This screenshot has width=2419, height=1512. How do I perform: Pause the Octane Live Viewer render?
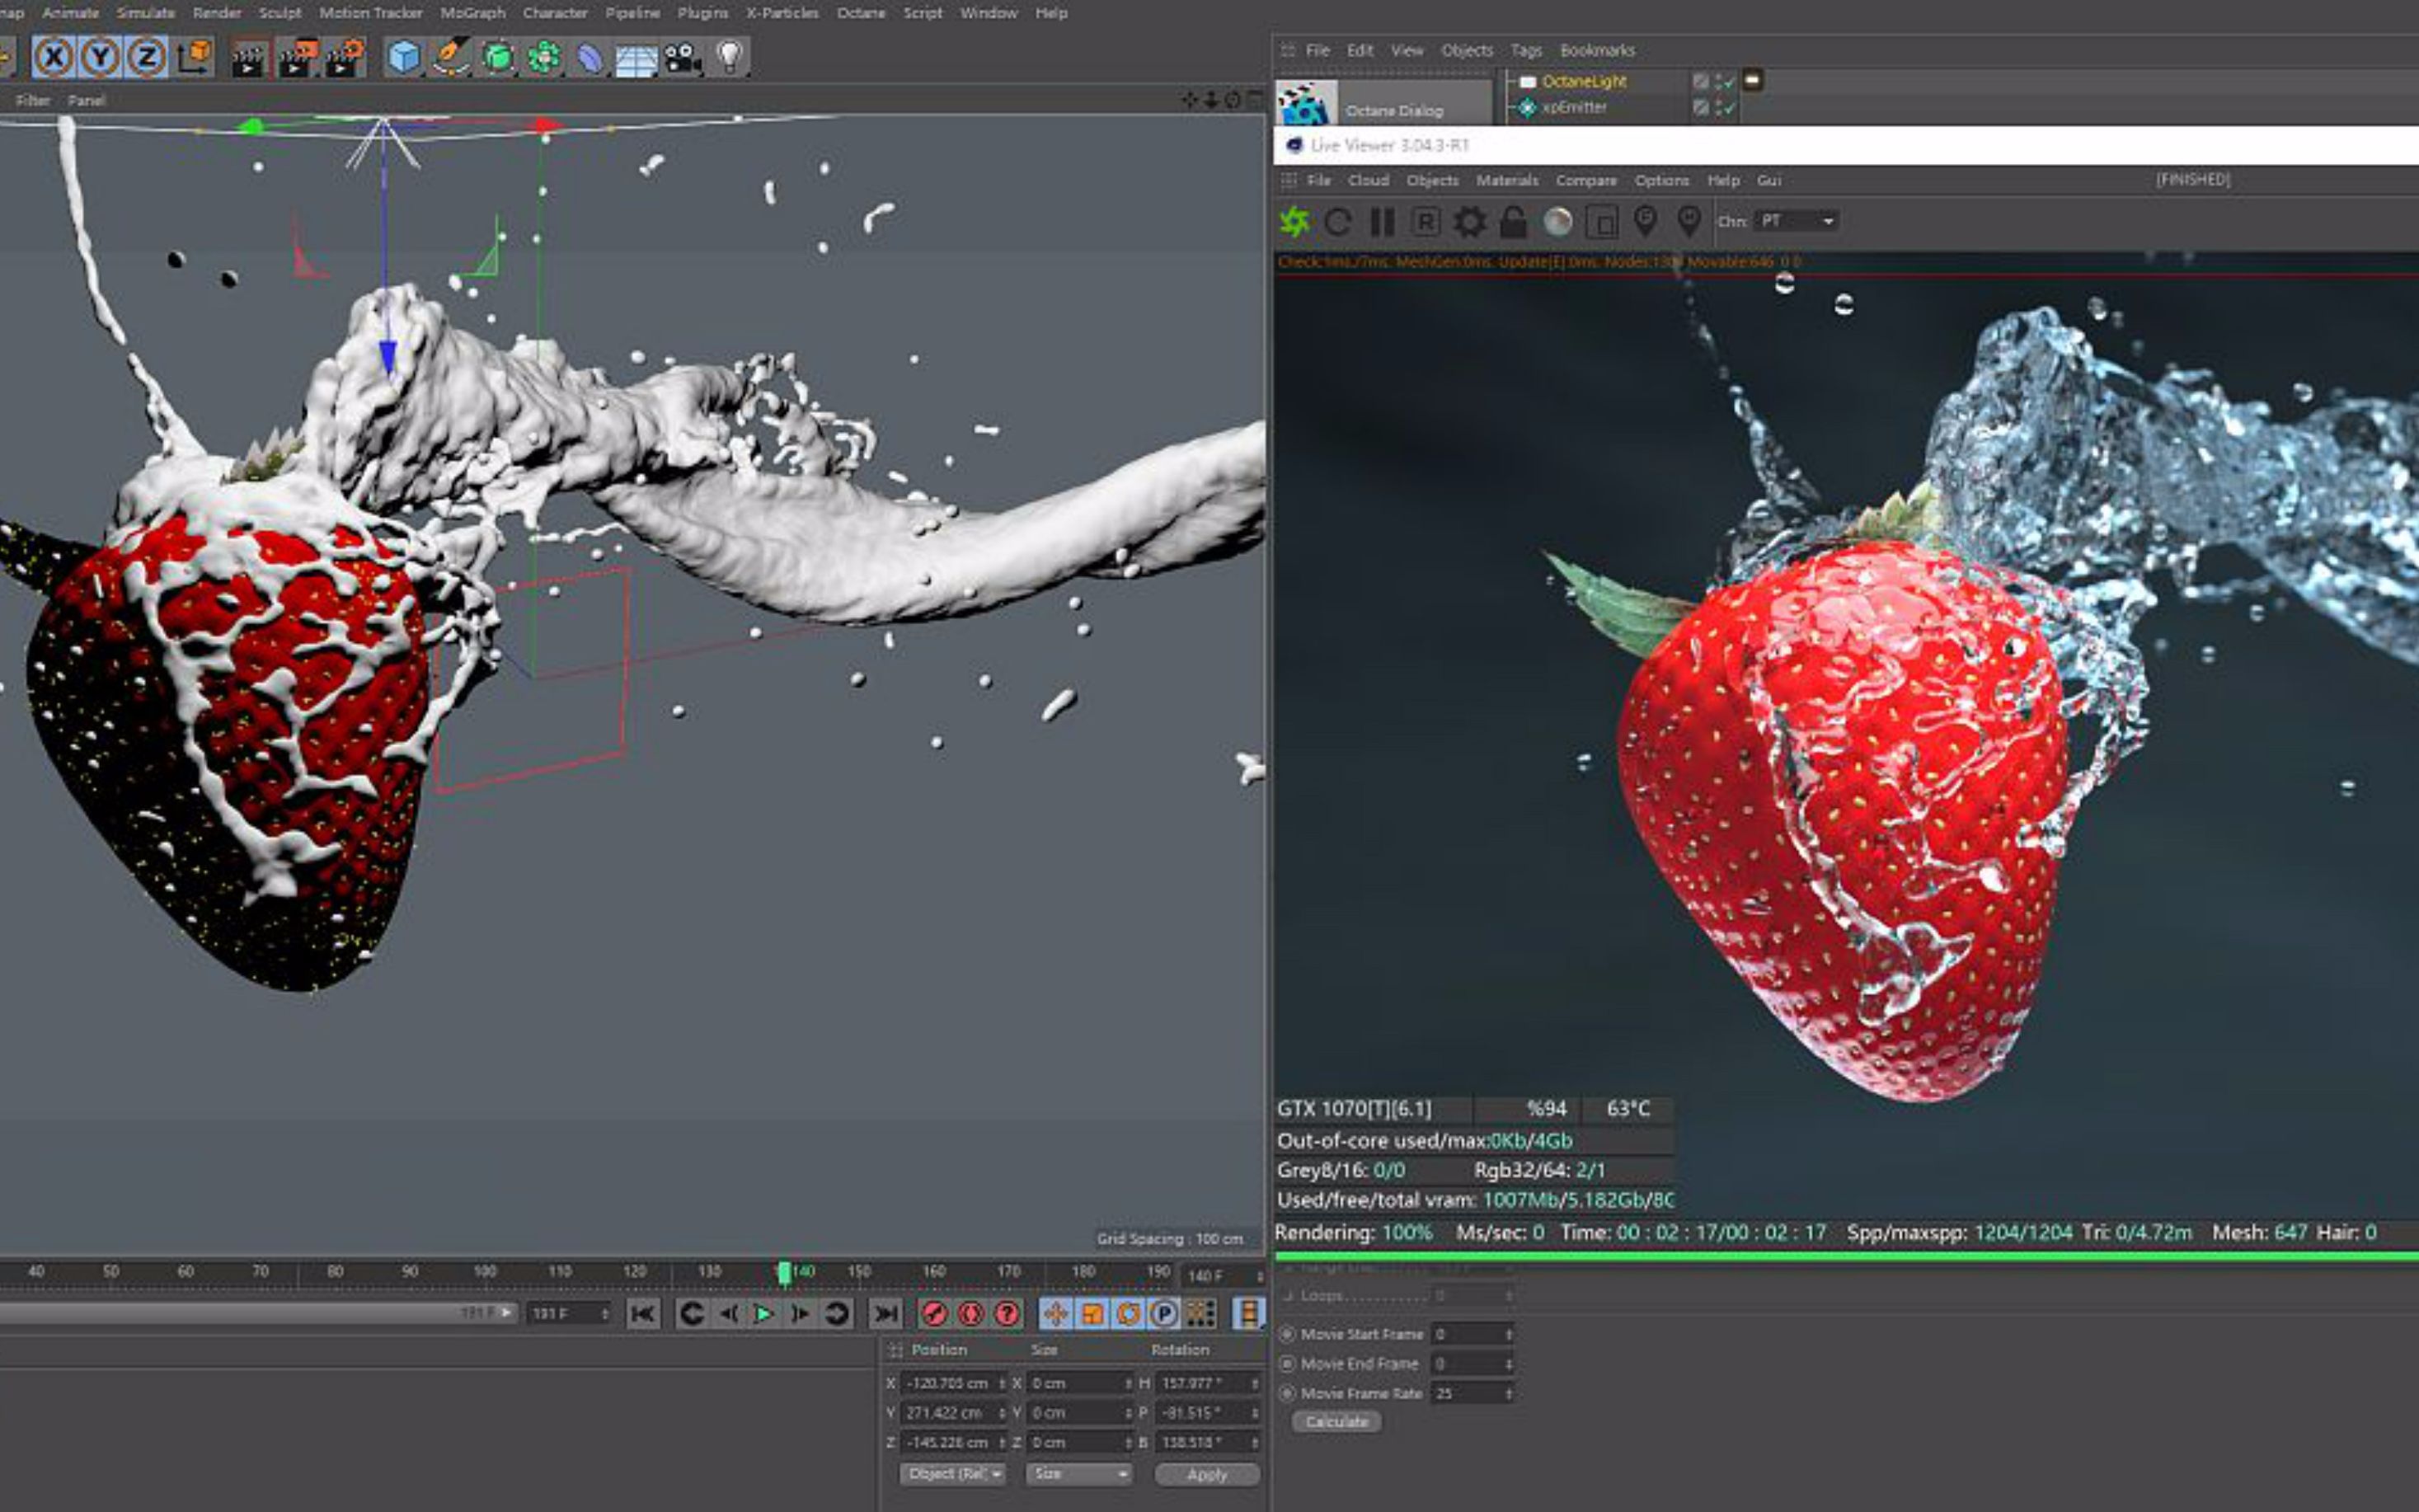tap(1383, 221)
